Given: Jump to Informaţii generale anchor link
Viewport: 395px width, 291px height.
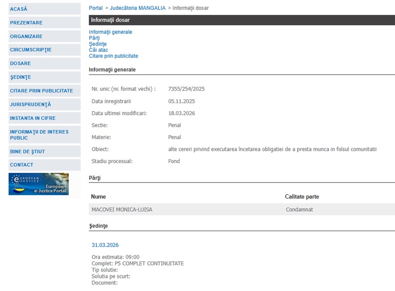Looking at the screenshot, I should point(110,32).
